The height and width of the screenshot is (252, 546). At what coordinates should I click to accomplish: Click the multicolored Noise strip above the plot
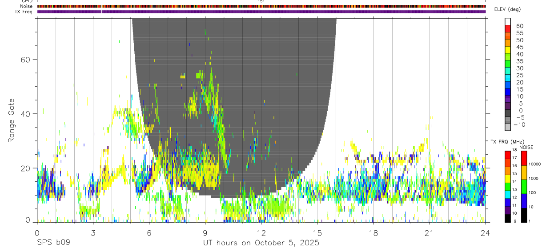tap(261, 6)
